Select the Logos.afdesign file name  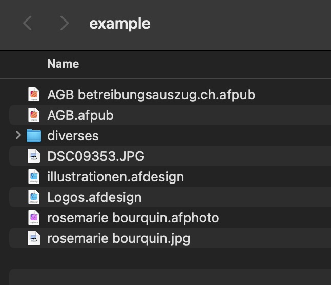click(94, 197)
